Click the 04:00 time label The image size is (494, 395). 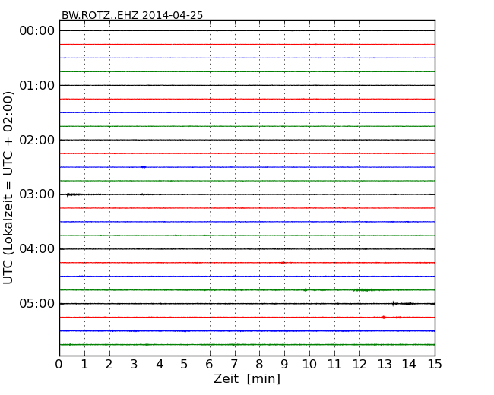tap(37, 249)
